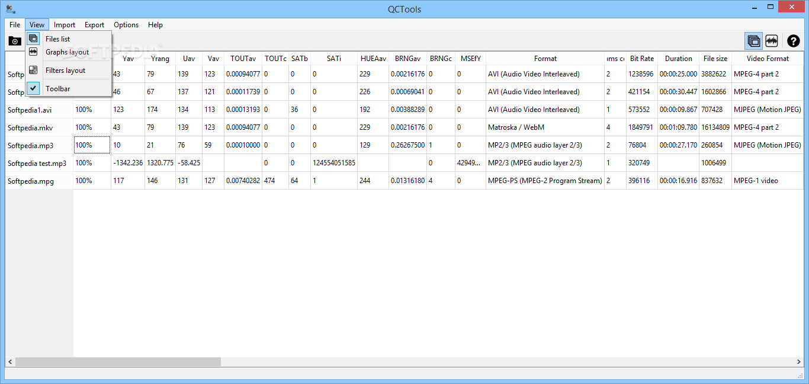809x384 pixels.
Task: Switch to files list view toolbar icon
Action: (x=754, y=41)
